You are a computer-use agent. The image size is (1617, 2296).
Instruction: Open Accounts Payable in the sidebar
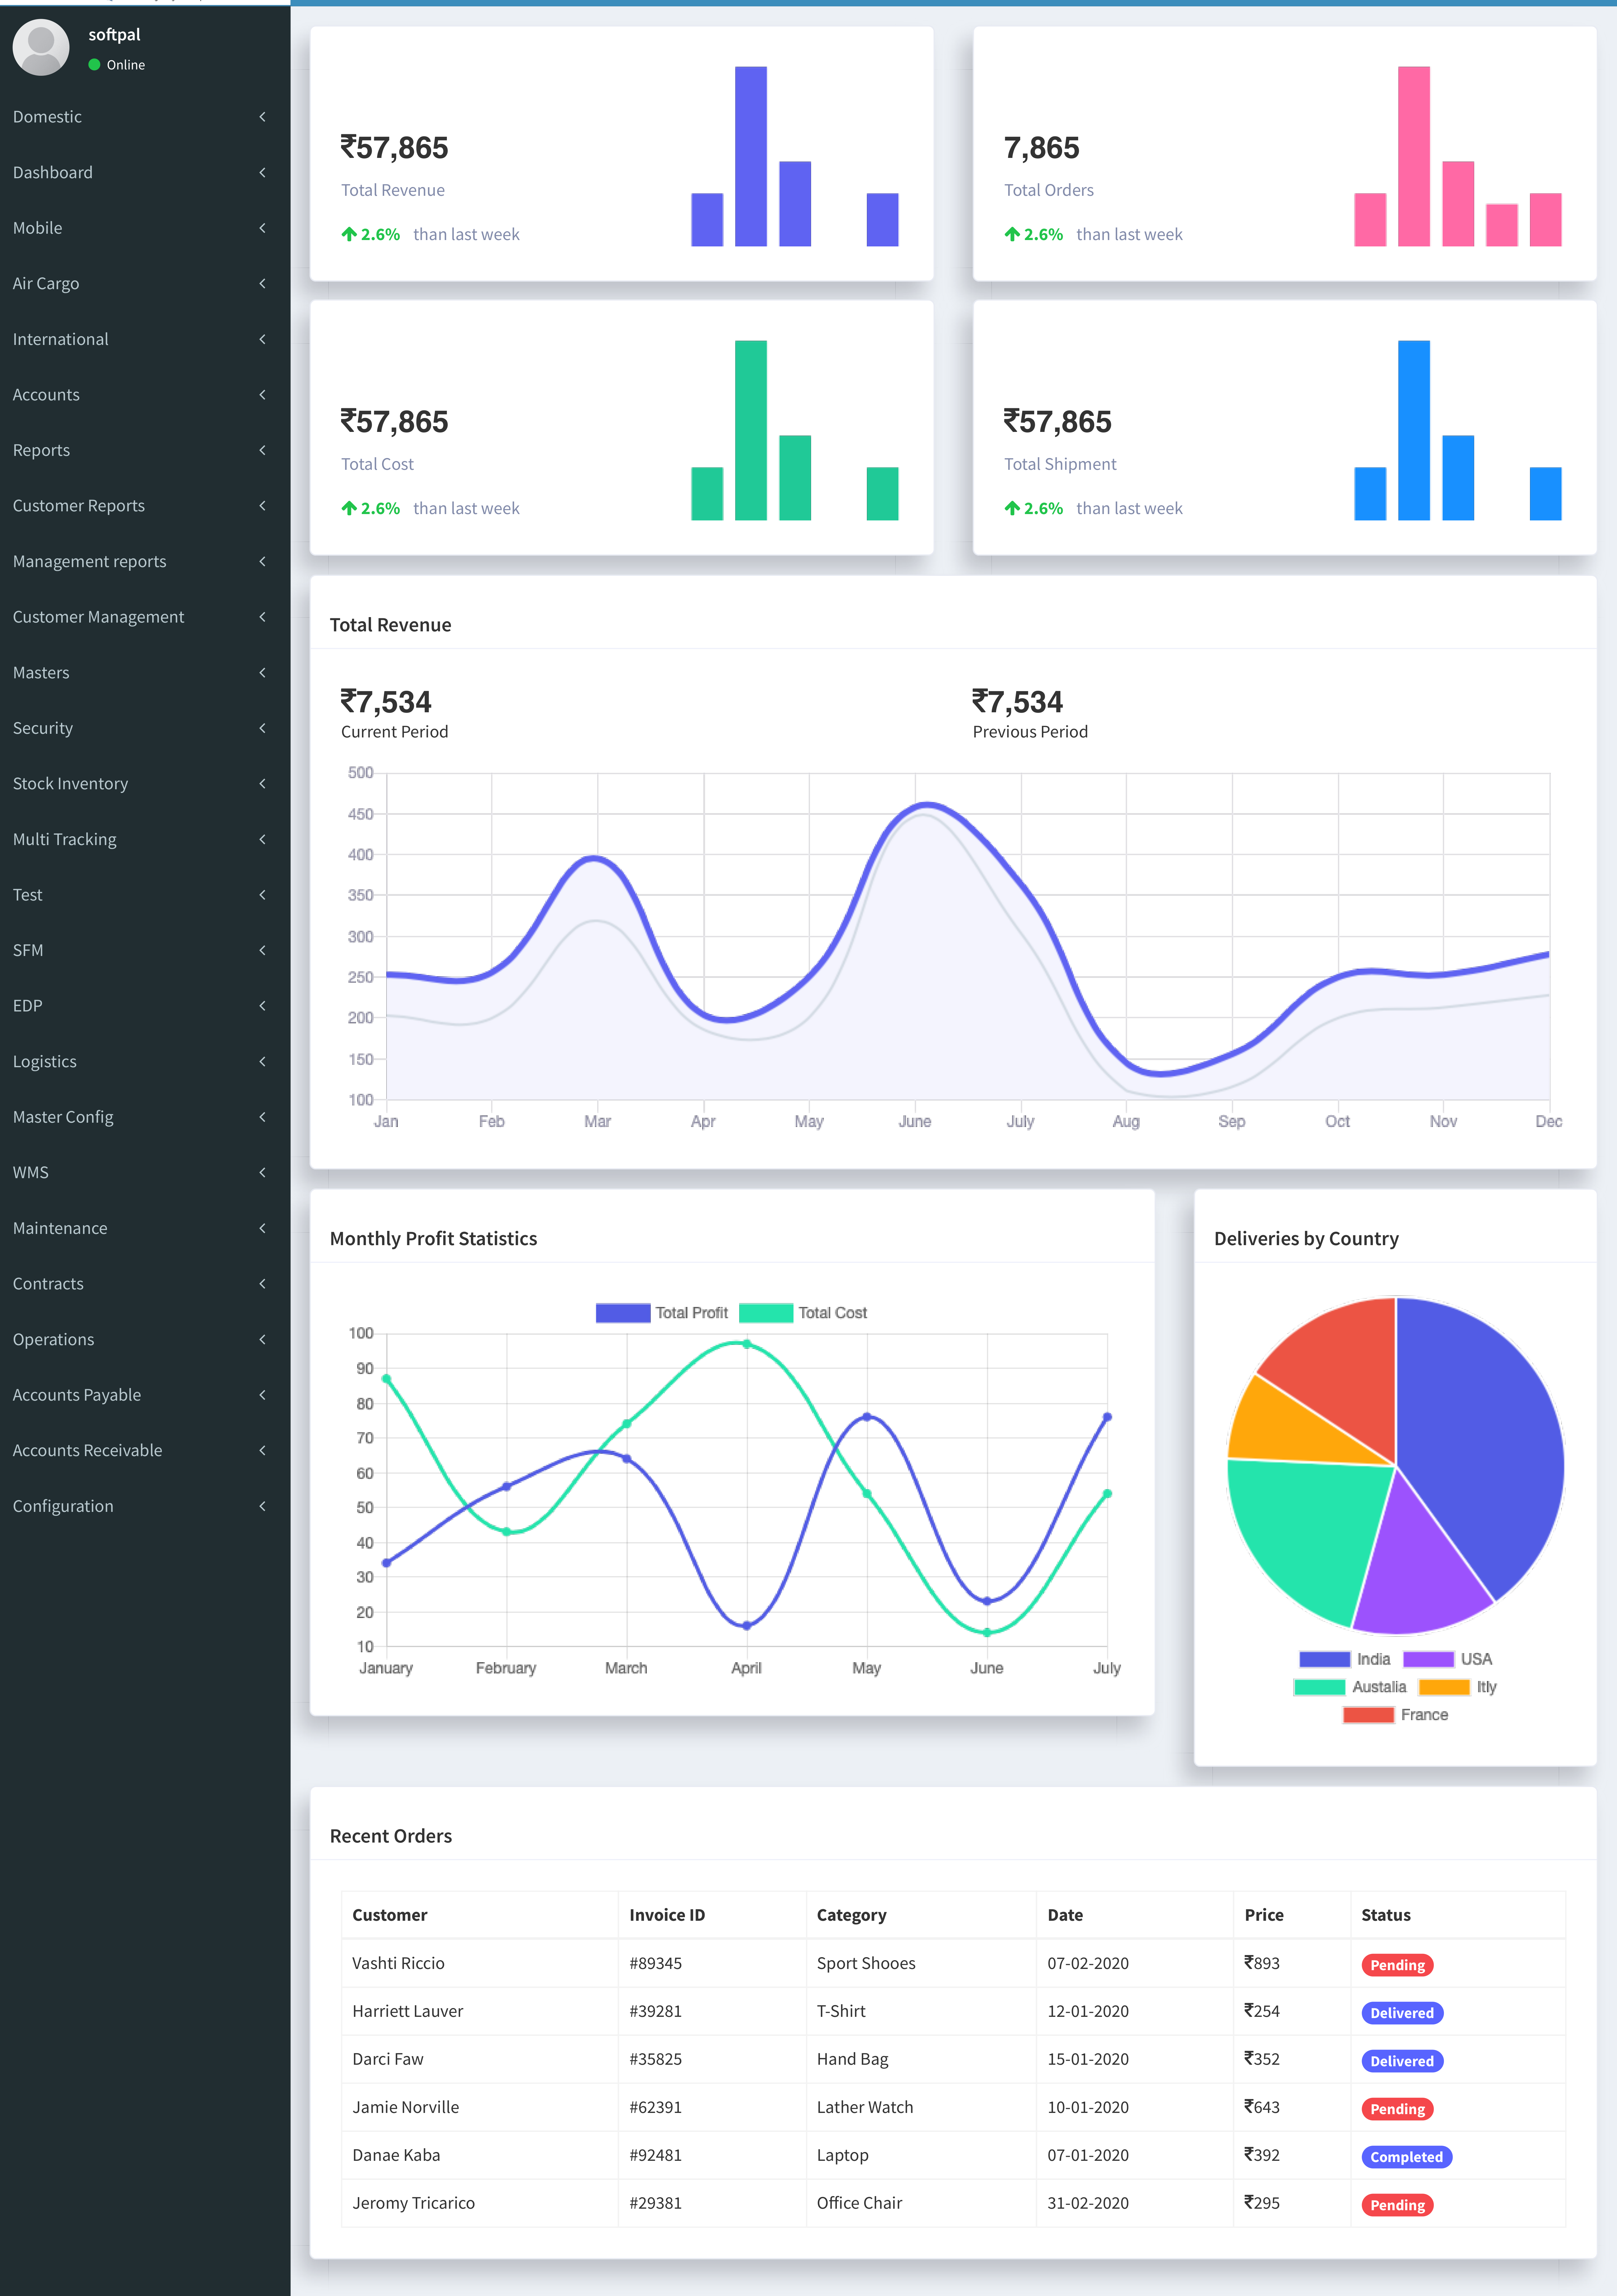[145, 1395]
